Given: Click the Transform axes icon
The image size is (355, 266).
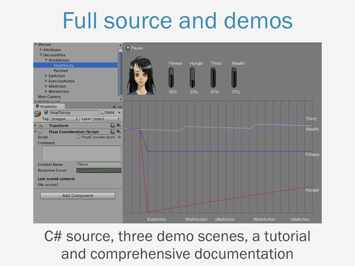Looking at the screenshot, I should click(x=40, y=125).
